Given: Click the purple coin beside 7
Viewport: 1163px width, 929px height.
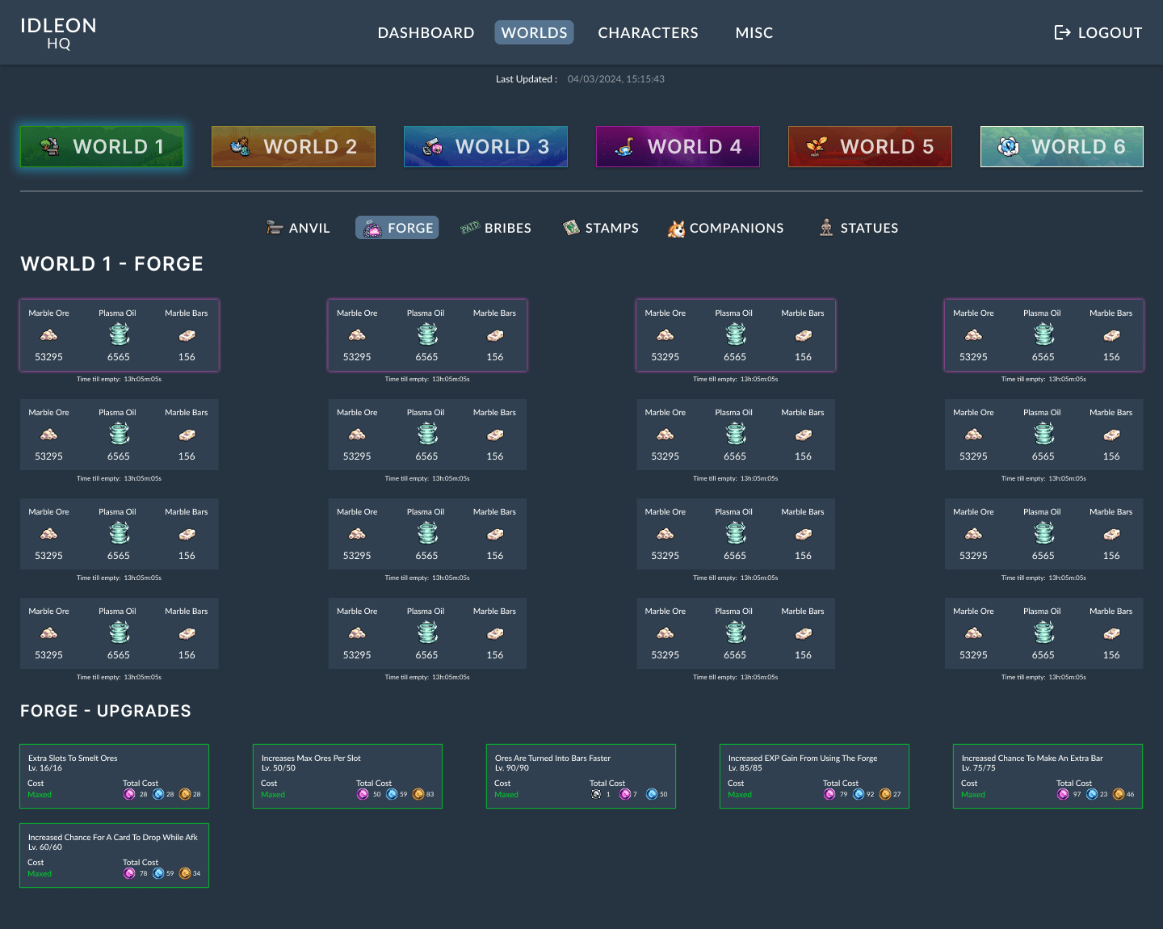Looking at the screenshot, I should tap(624, 794).
